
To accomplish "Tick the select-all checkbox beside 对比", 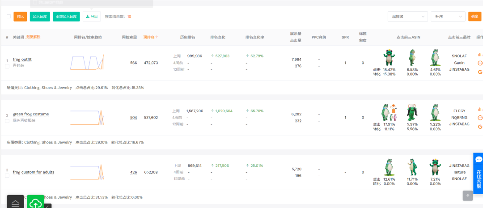I will coord(8,17).
